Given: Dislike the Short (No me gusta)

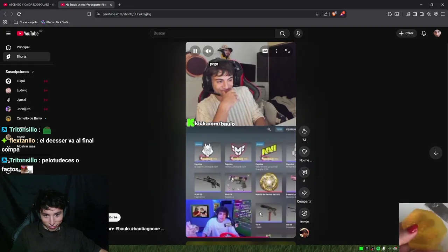Looking at the screenshot, I should coord(304,152).
